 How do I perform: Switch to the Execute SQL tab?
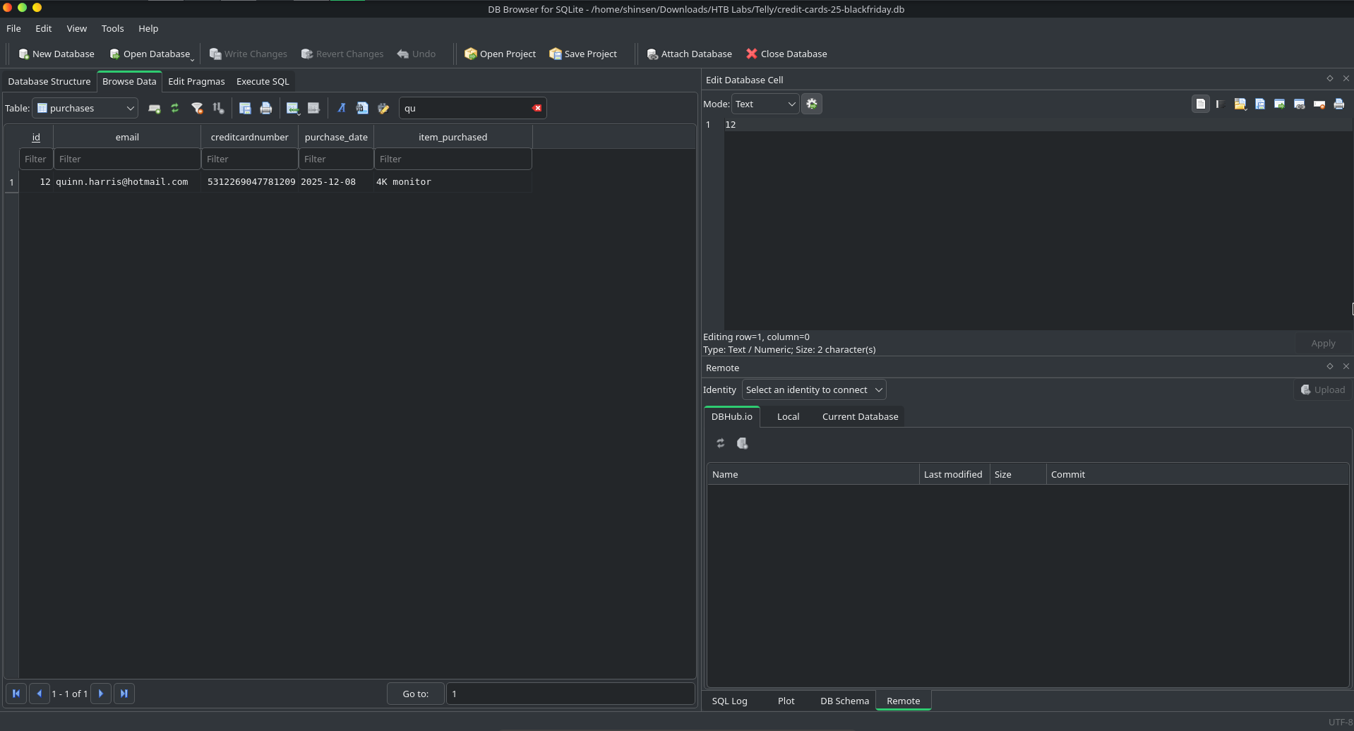tap(262, 81)
